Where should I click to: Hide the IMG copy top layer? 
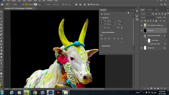point(142,26)
